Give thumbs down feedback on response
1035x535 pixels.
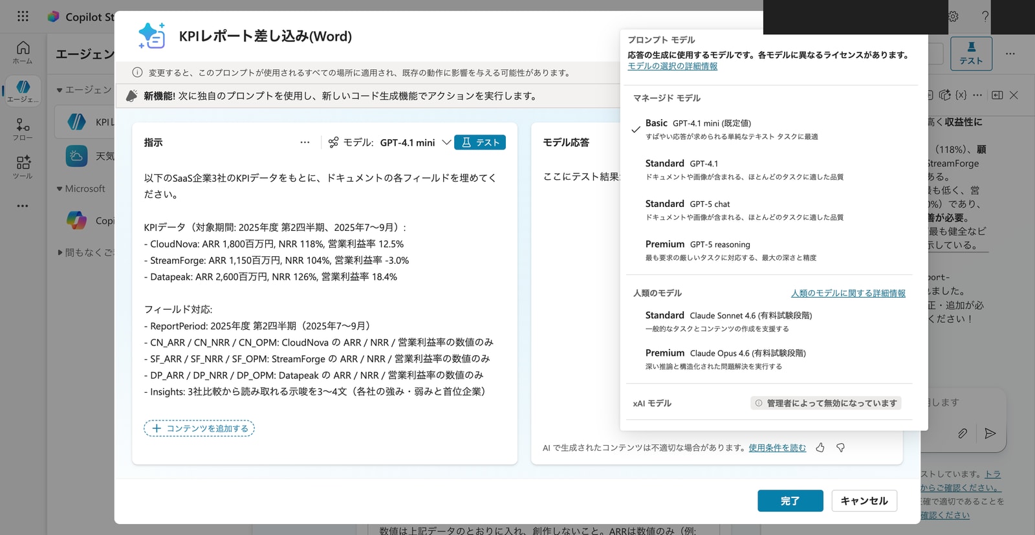840,448
